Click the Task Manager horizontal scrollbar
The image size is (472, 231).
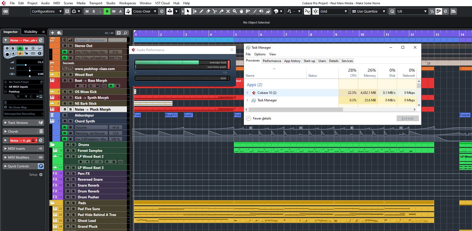296,109
